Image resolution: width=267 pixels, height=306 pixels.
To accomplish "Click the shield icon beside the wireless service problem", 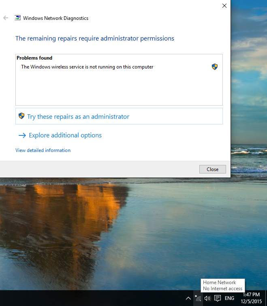I will tap(215, 67).
